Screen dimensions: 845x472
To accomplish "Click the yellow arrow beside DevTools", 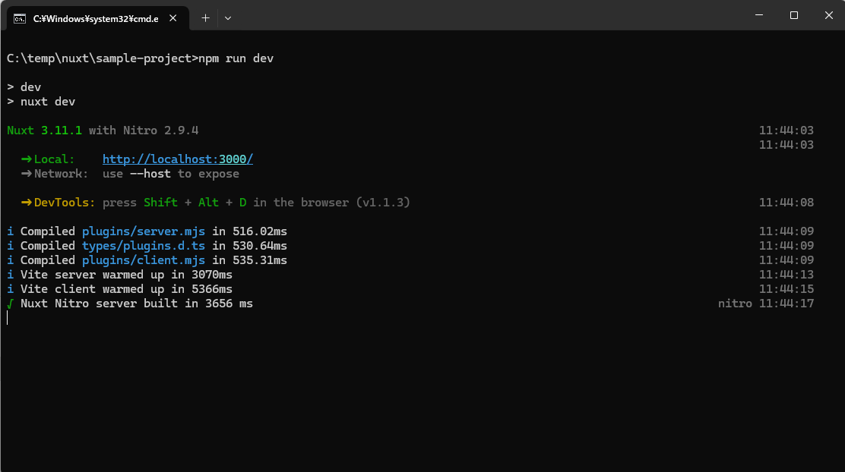I will (x=27, y=203).
